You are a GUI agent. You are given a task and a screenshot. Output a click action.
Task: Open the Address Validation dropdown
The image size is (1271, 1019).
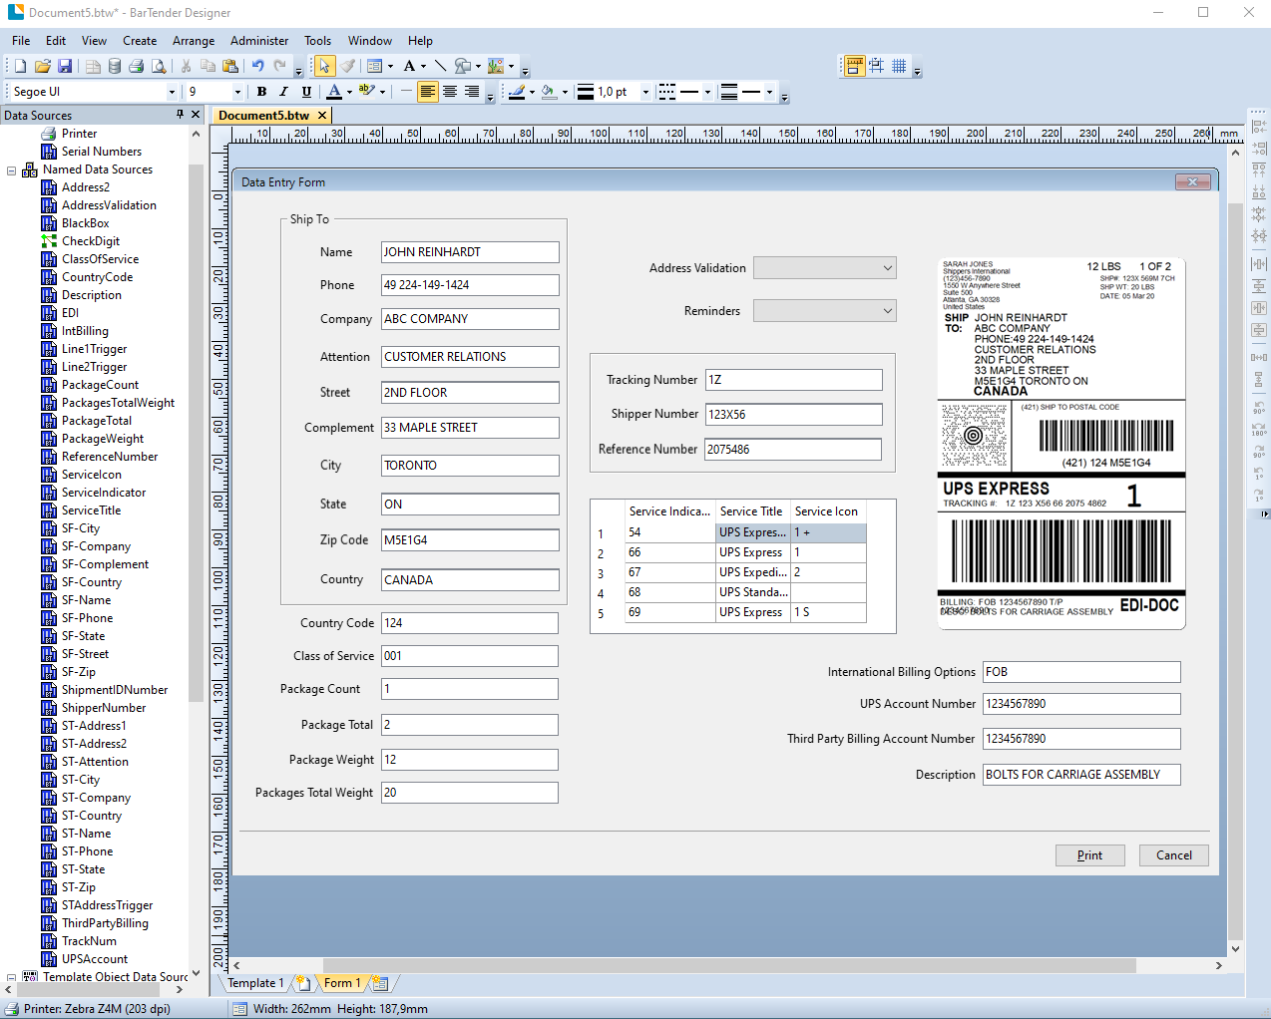[825, 268]
